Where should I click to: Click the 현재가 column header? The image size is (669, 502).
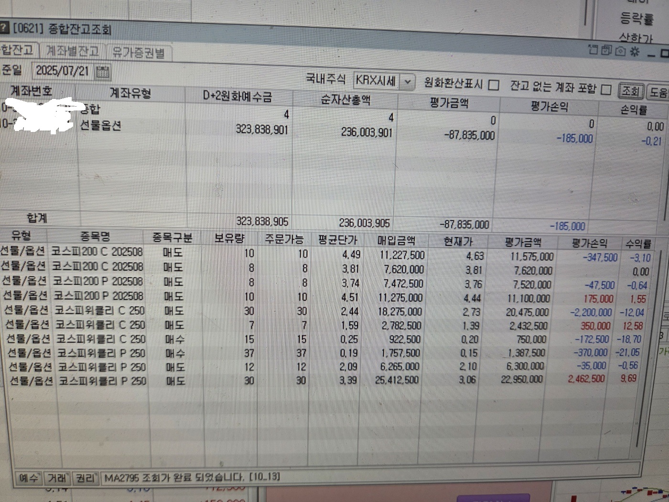tap(457, 241)
